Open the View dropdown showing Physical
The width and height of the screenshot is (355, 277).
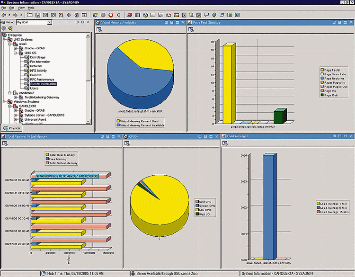[49, 22]
